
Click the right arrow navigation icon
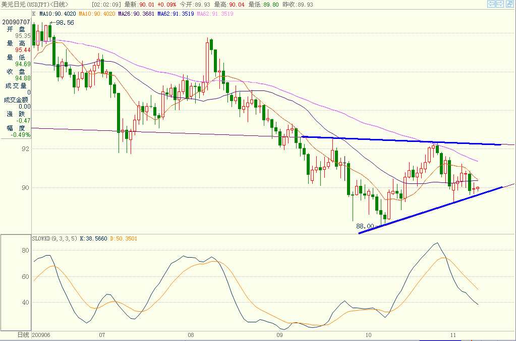499,4
